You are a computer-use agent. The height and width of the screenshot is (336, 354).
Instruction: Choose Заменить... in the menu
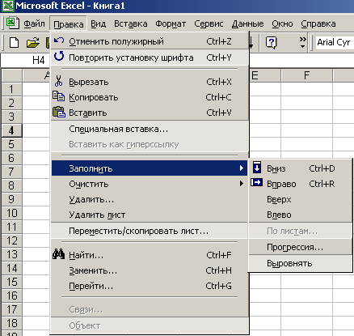(x=150, y=270)
